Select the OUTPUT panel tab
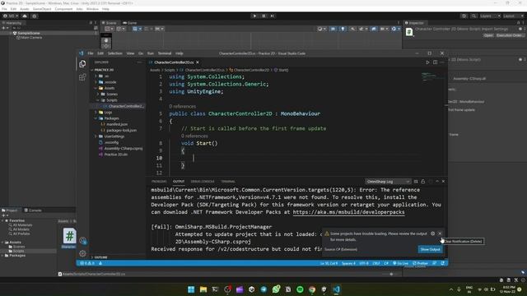The width and height of the screenshot is (527, 296). point(179,182)
